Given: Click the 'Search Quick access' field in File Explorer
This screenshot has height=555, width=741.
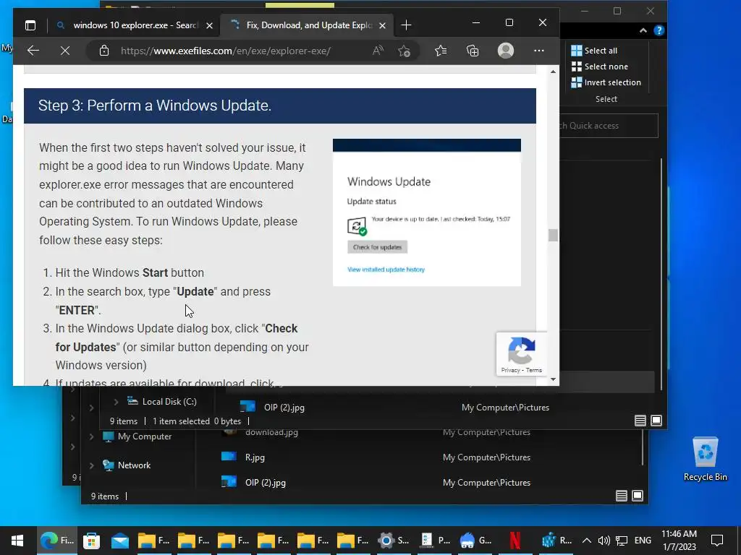Looking at the screenshot, I should (x=609, y=126).
